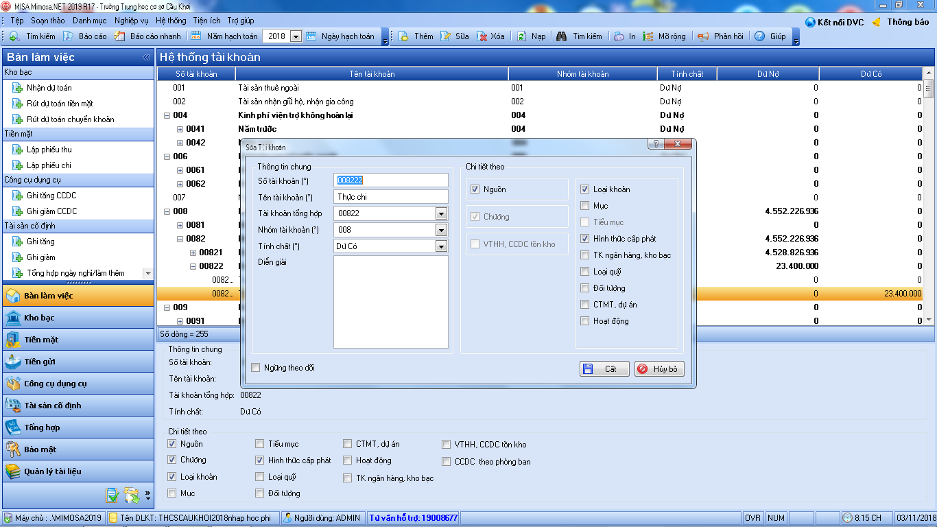
Task: Enable TK ngân hàng, kho bạc in dialog
Action: (x=584, y=255)
